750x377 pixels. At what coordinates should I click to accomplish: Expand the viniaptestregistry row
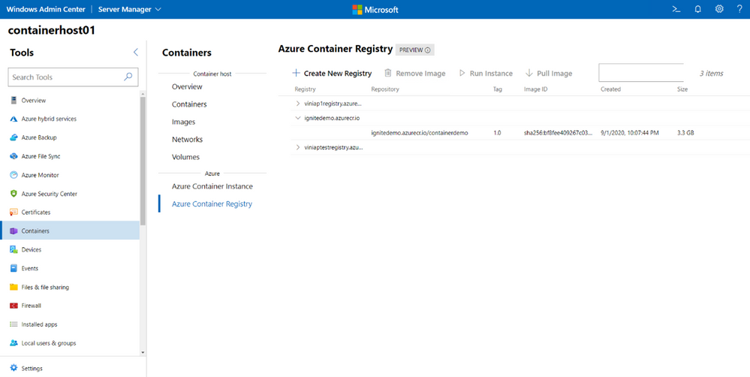298,147
